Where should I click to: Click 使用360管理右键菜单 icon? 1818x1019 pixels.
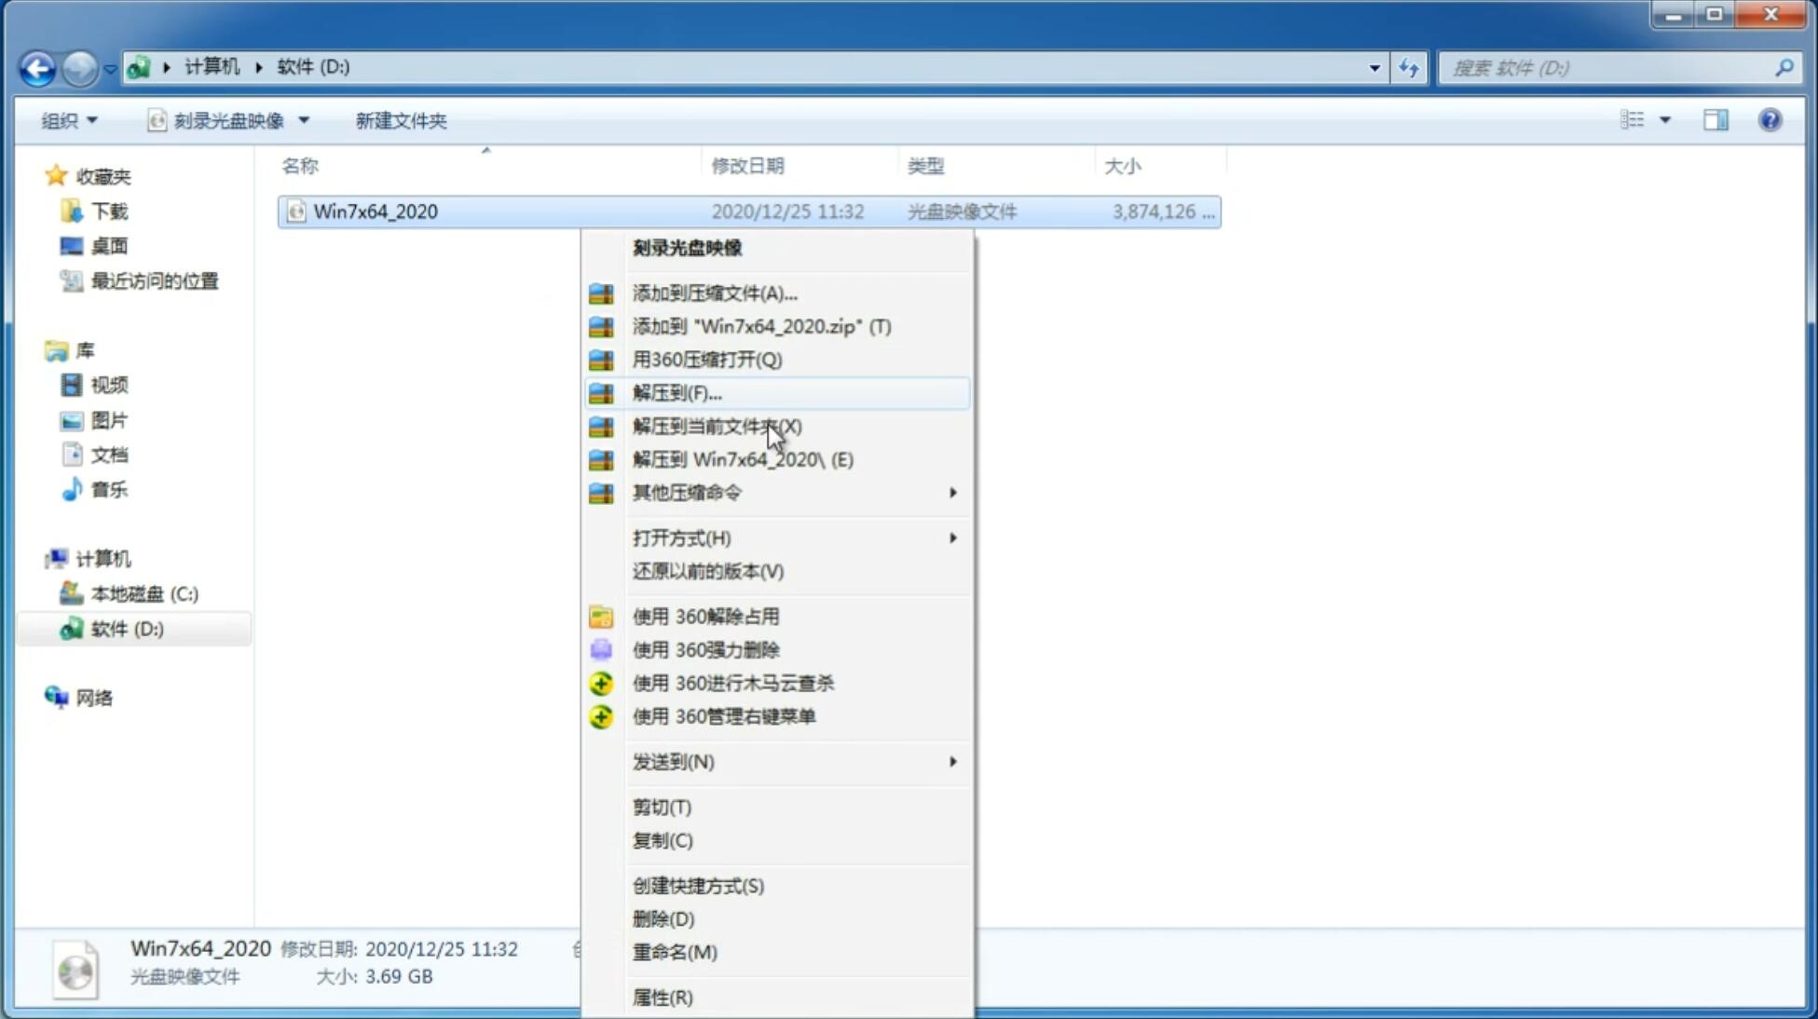(x=601, y=715)
